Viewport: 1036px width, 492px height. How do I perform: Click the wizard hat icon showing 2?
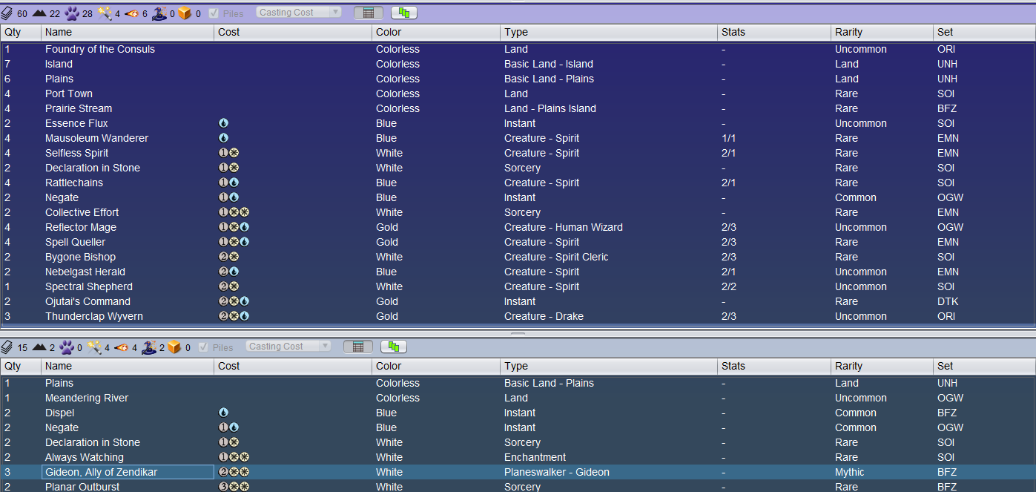pos(149,347)
